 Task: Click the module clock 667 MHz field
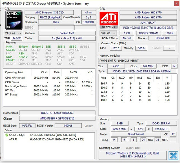tap(148, 66)
